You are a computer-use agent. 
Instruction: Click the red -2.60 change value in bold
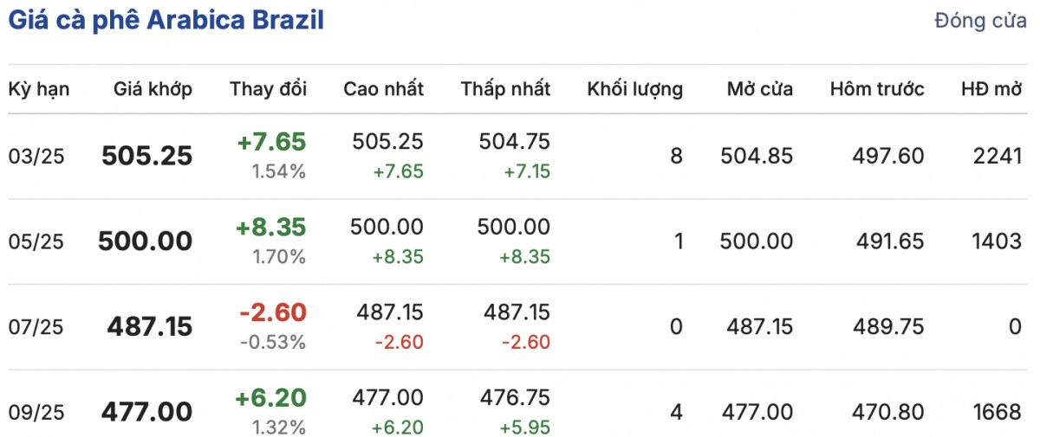pos(271,312)
